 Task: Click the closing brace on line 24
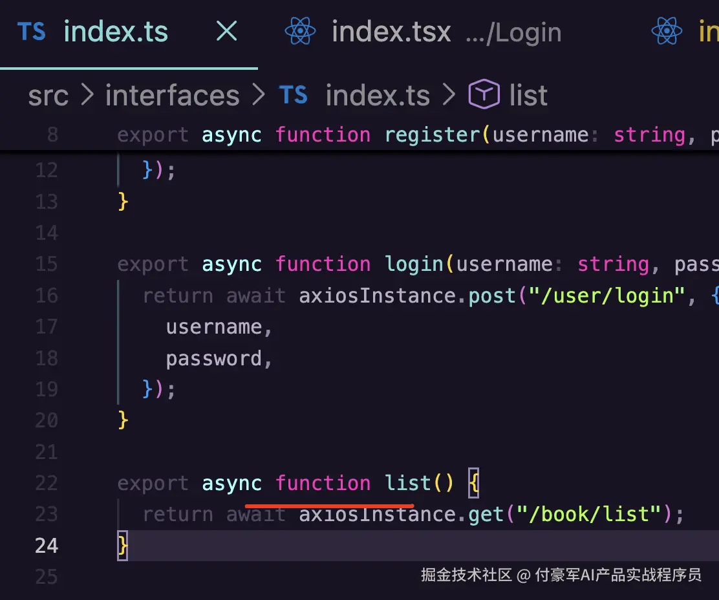pos(122,546)
